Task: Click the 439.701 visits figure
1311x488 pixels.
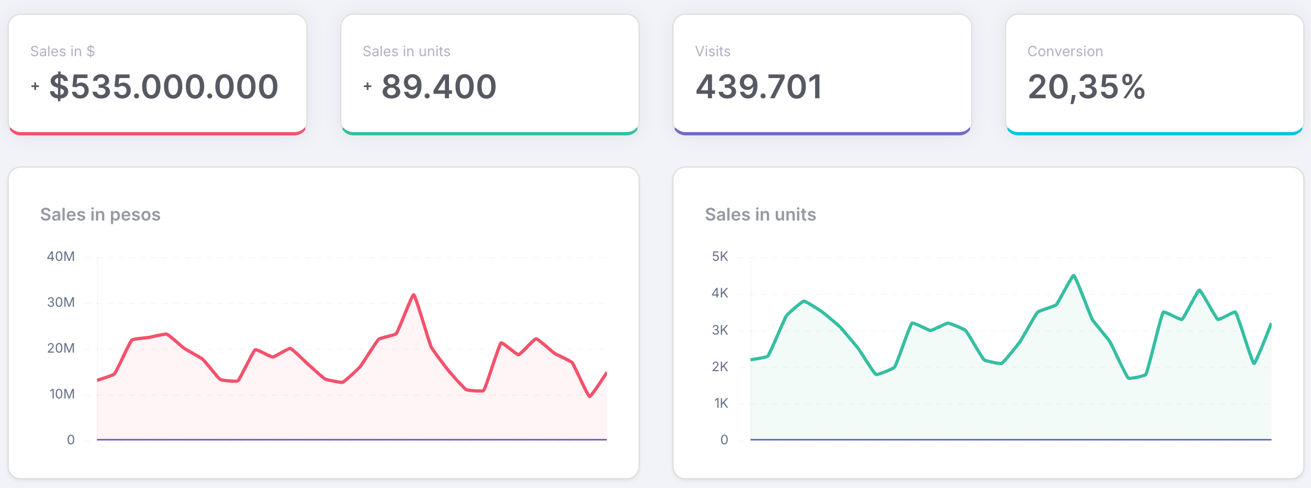Action: pos(758,86)
